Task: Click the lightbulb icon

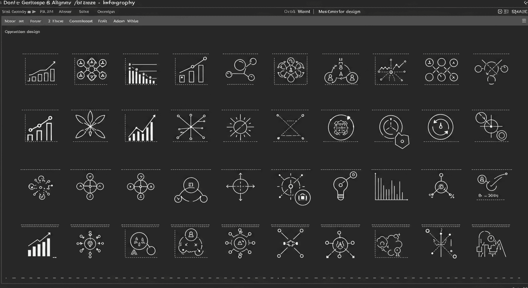Action: 341,186
